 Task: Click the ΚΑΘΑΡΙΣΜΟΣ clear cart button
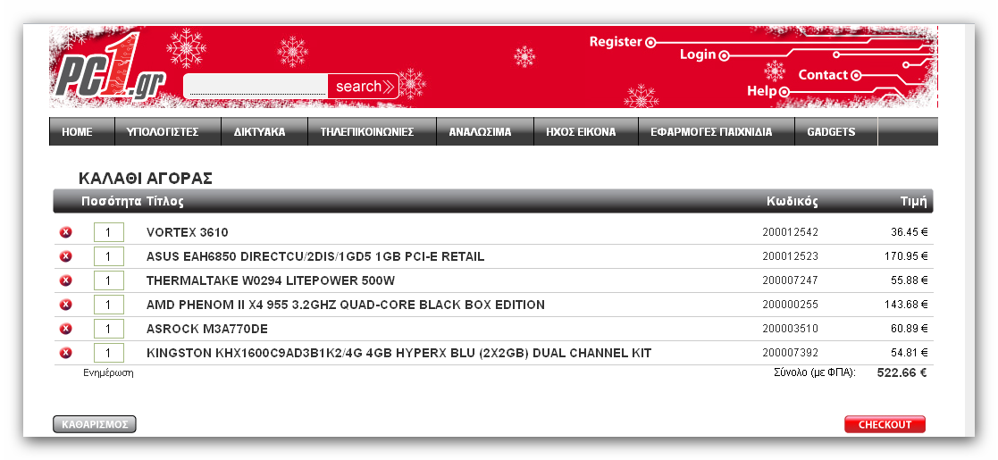tap(94, 424)
